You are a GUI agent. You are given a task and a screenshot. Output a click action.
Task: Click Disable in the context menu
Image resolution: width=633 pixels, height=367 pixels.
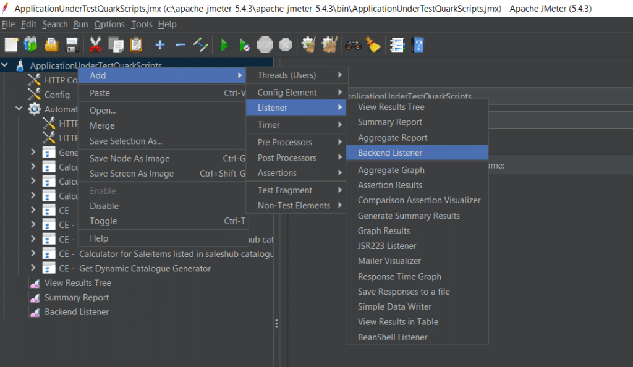(x=162, y=206)
